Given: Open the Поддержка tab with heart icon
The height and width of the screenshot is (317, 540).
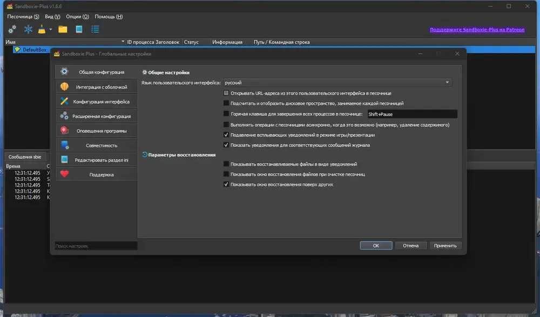Looking at the screenshot, I should pos(97,174).
